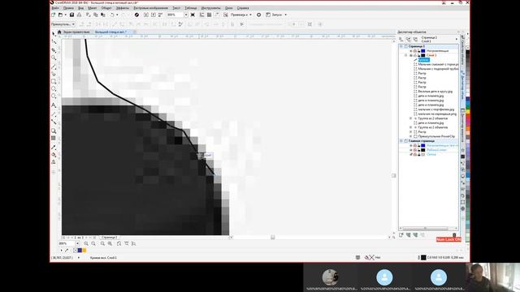Click the Paste icon in the toolbar
This screenshot has height=292, width=520.
(x=103, y=15)
